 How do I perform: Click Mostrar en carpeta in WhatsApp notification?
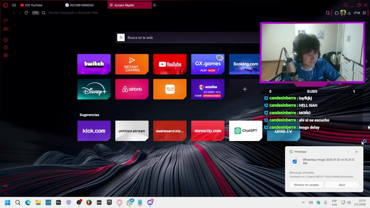click(306, 185)
